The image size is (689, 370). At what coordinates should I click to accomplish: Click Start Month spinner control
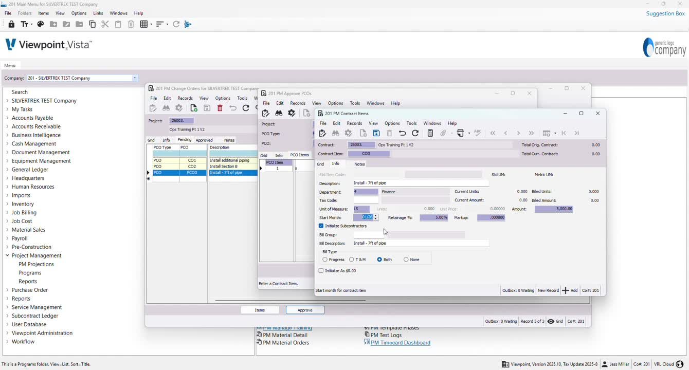pyautogui.click(x=376, y=217)
